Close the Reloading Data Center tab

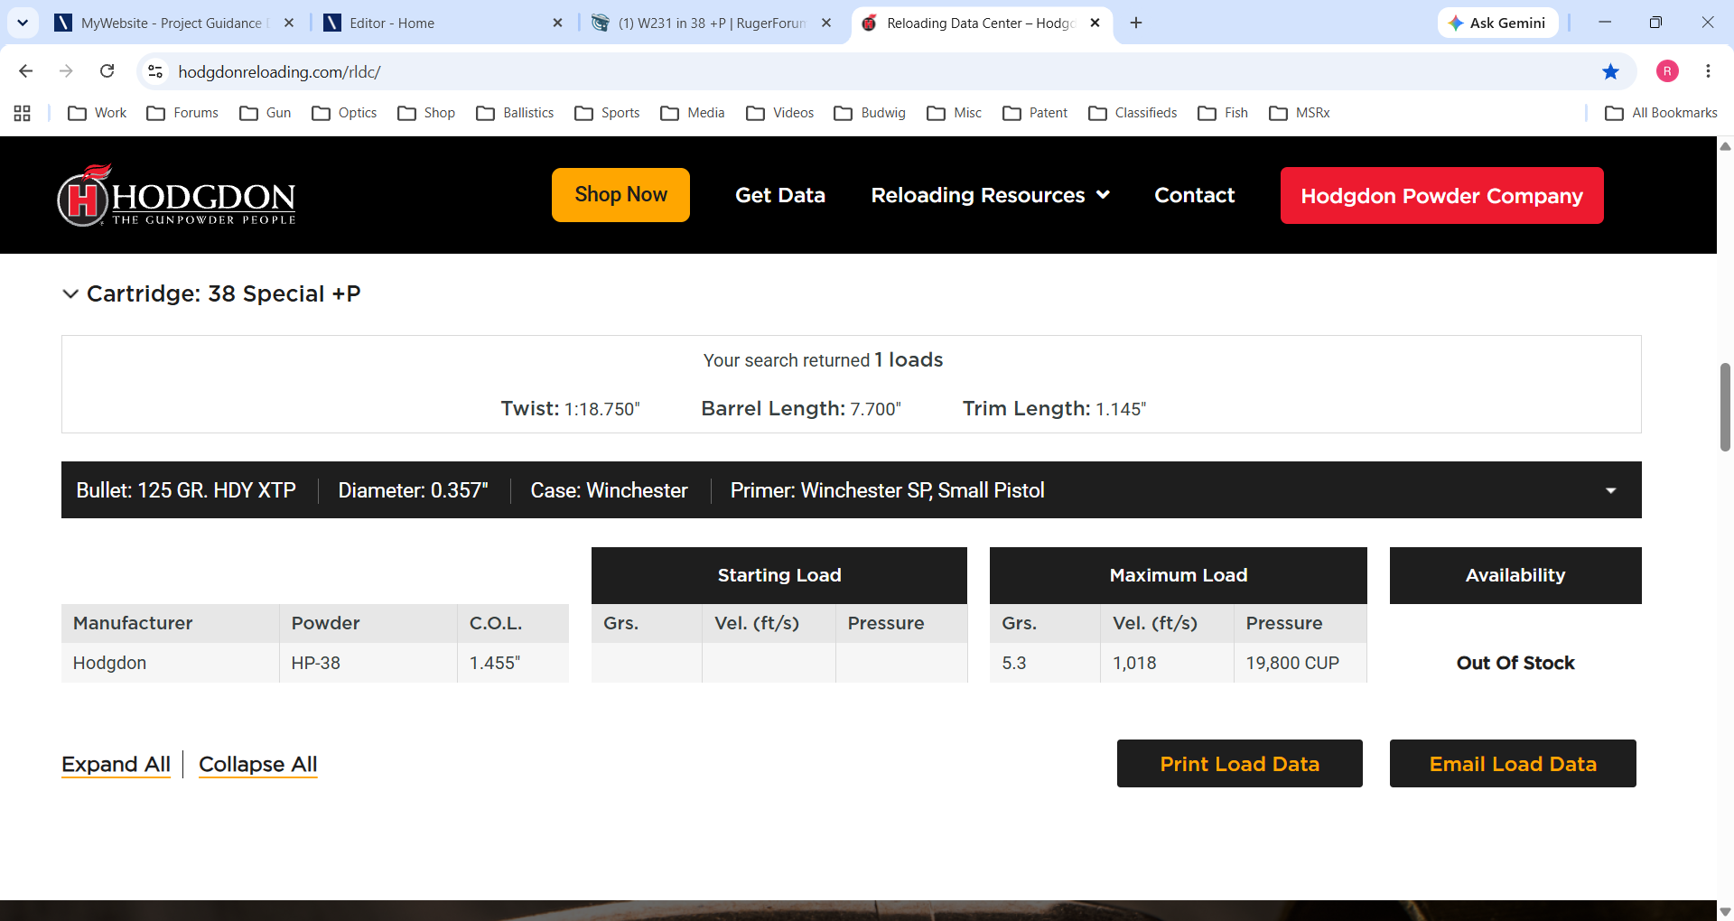point(1095,23)
